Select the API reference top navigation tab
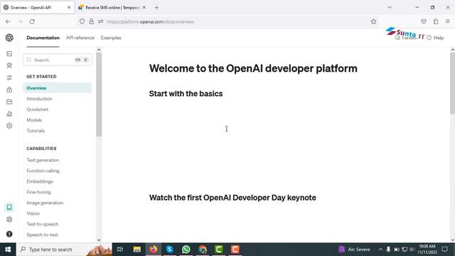The image size is (455, 256). (x=80, y=38)
